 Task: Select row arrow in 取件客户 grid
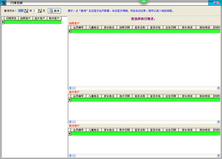[x=69, y=134]
